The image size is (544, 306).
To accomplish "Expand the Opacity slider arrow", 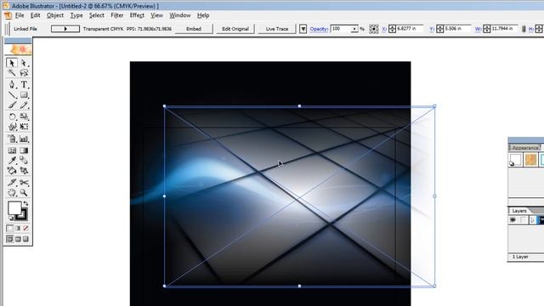I will pos(354,29).
